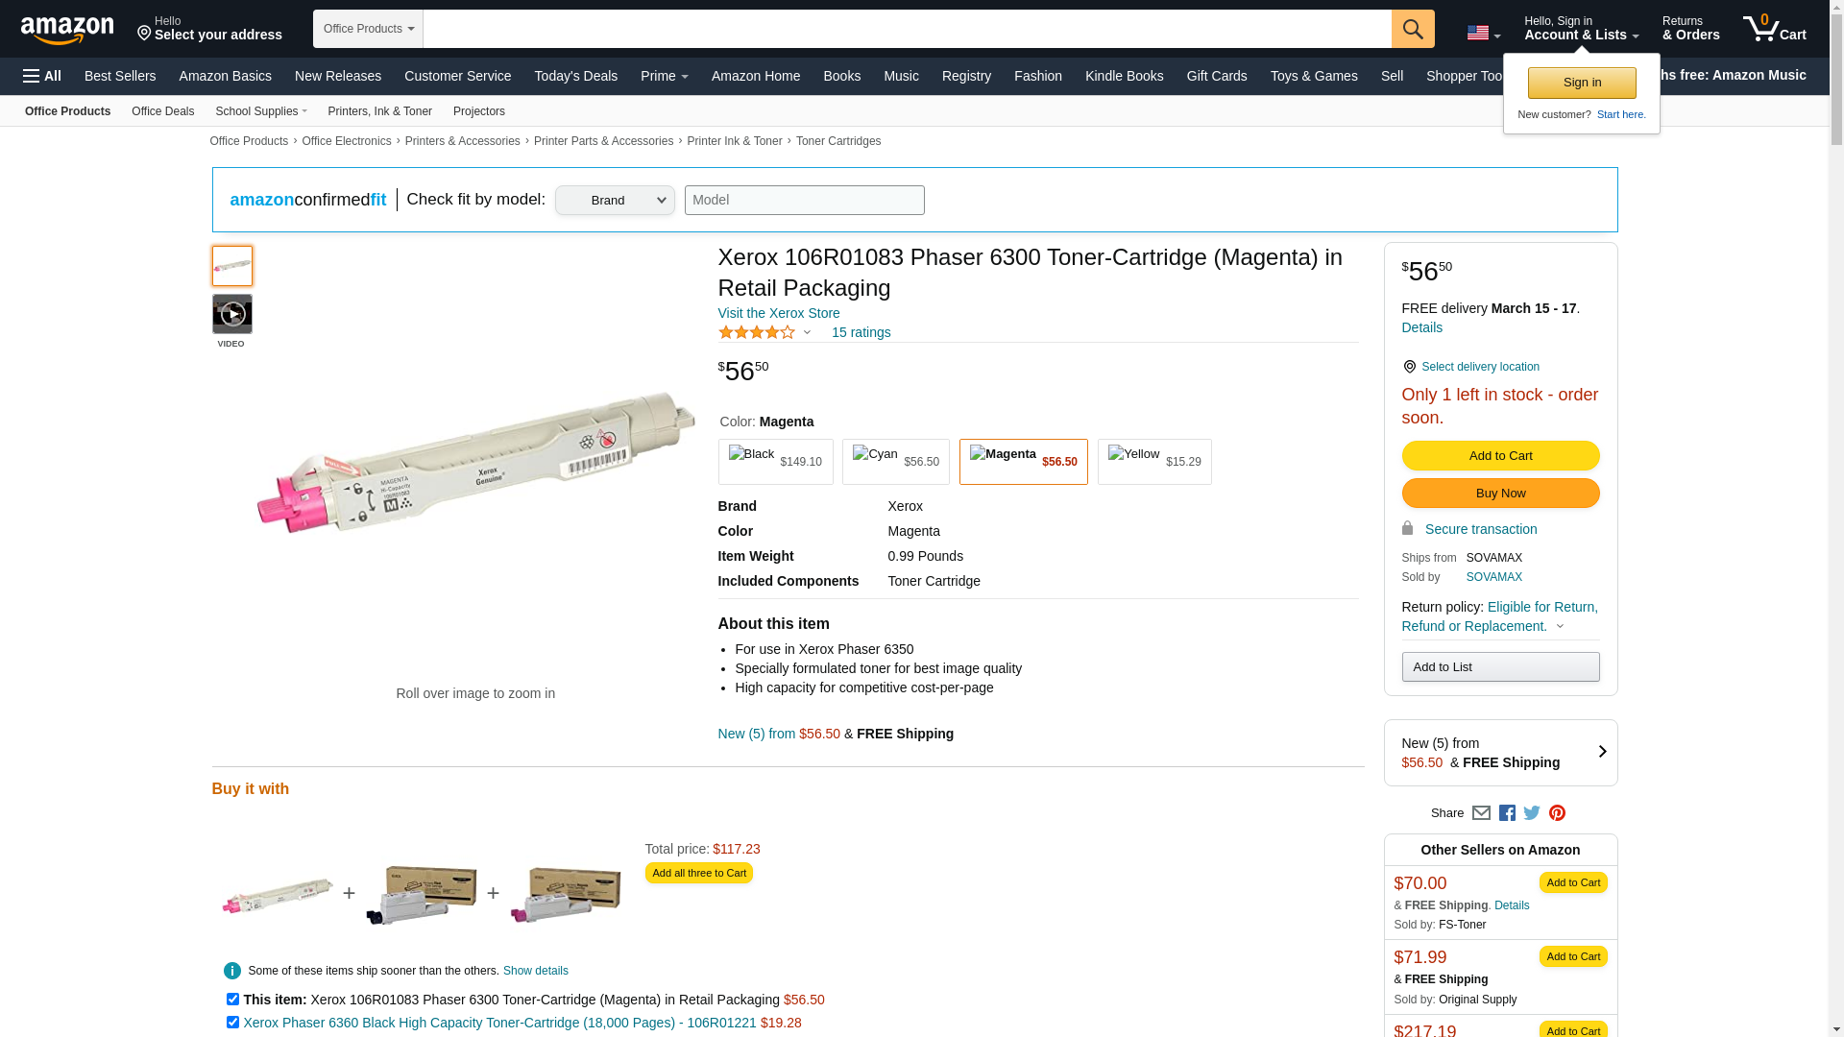Open the All hamburger menu
Image resolution: width=1844 pixels, height=1037 pixels.
coord(42,76)
